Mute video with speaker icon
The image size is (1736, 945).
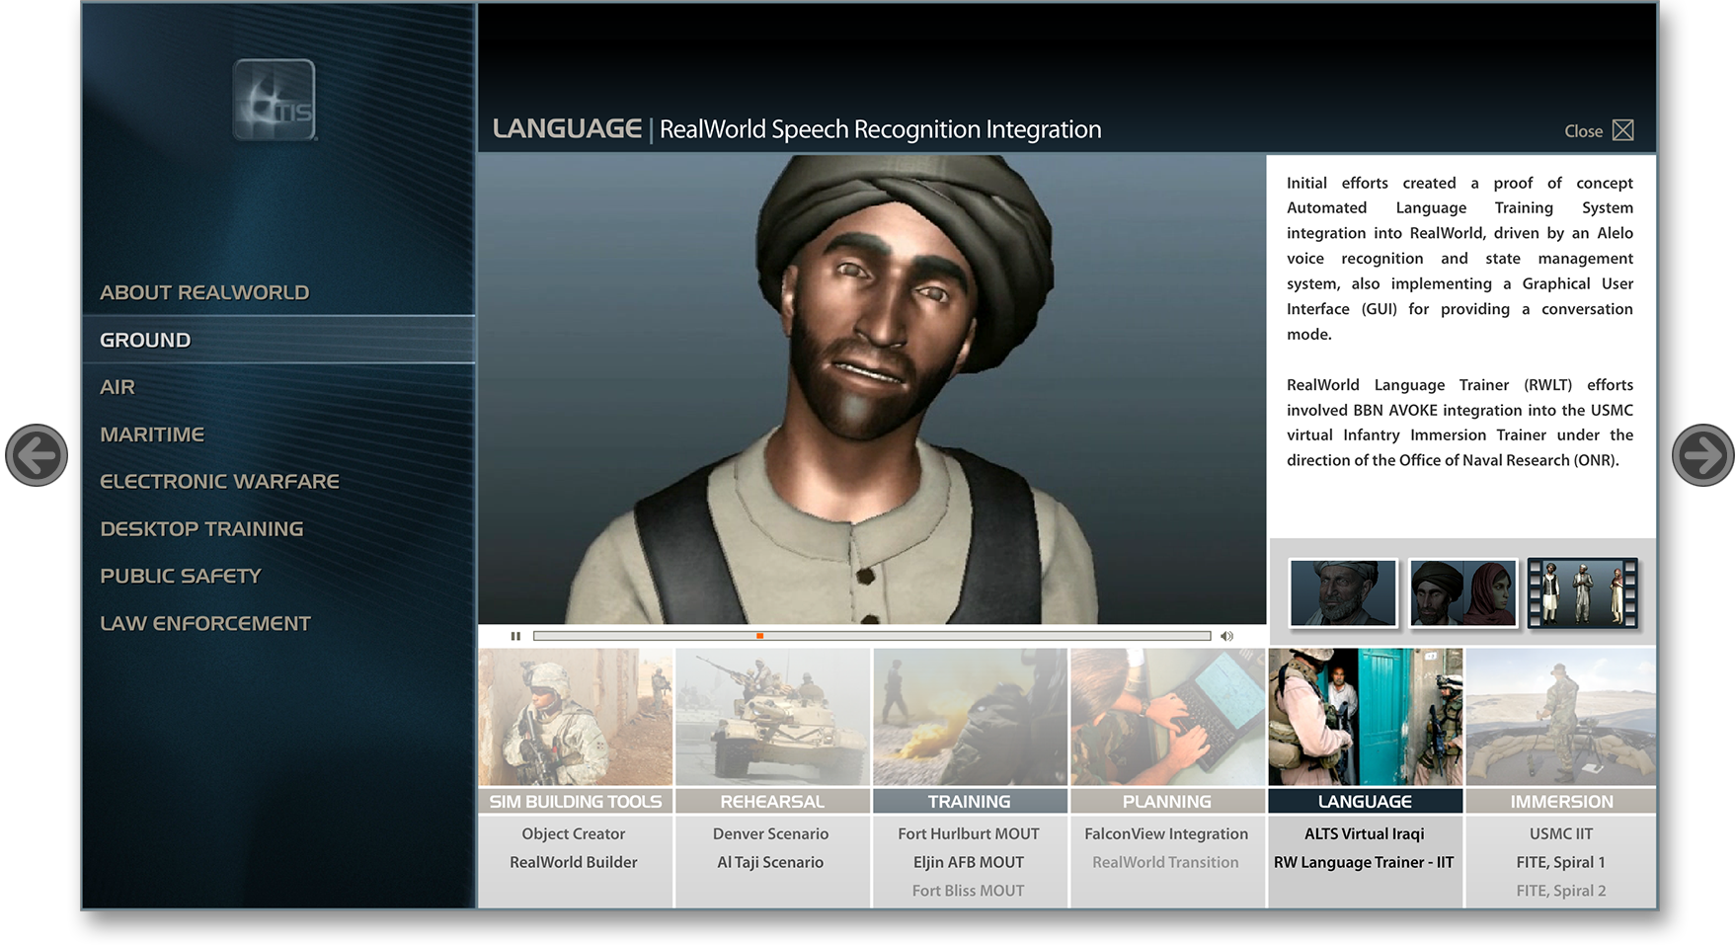click(x=1226, y=636)
